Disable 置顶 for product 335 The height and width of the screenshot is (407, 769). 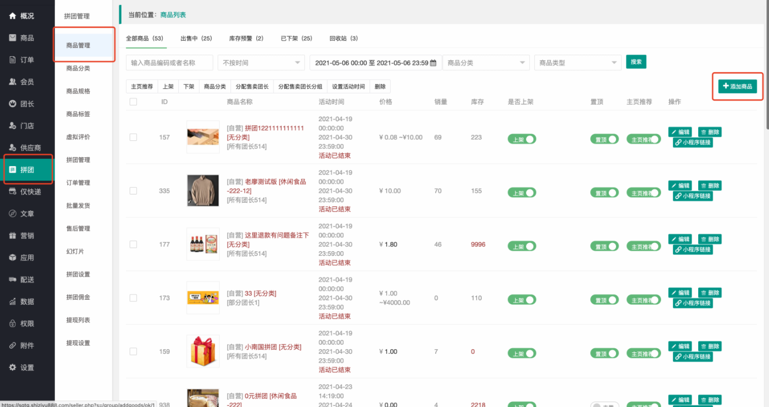click(x=604, y=191)
